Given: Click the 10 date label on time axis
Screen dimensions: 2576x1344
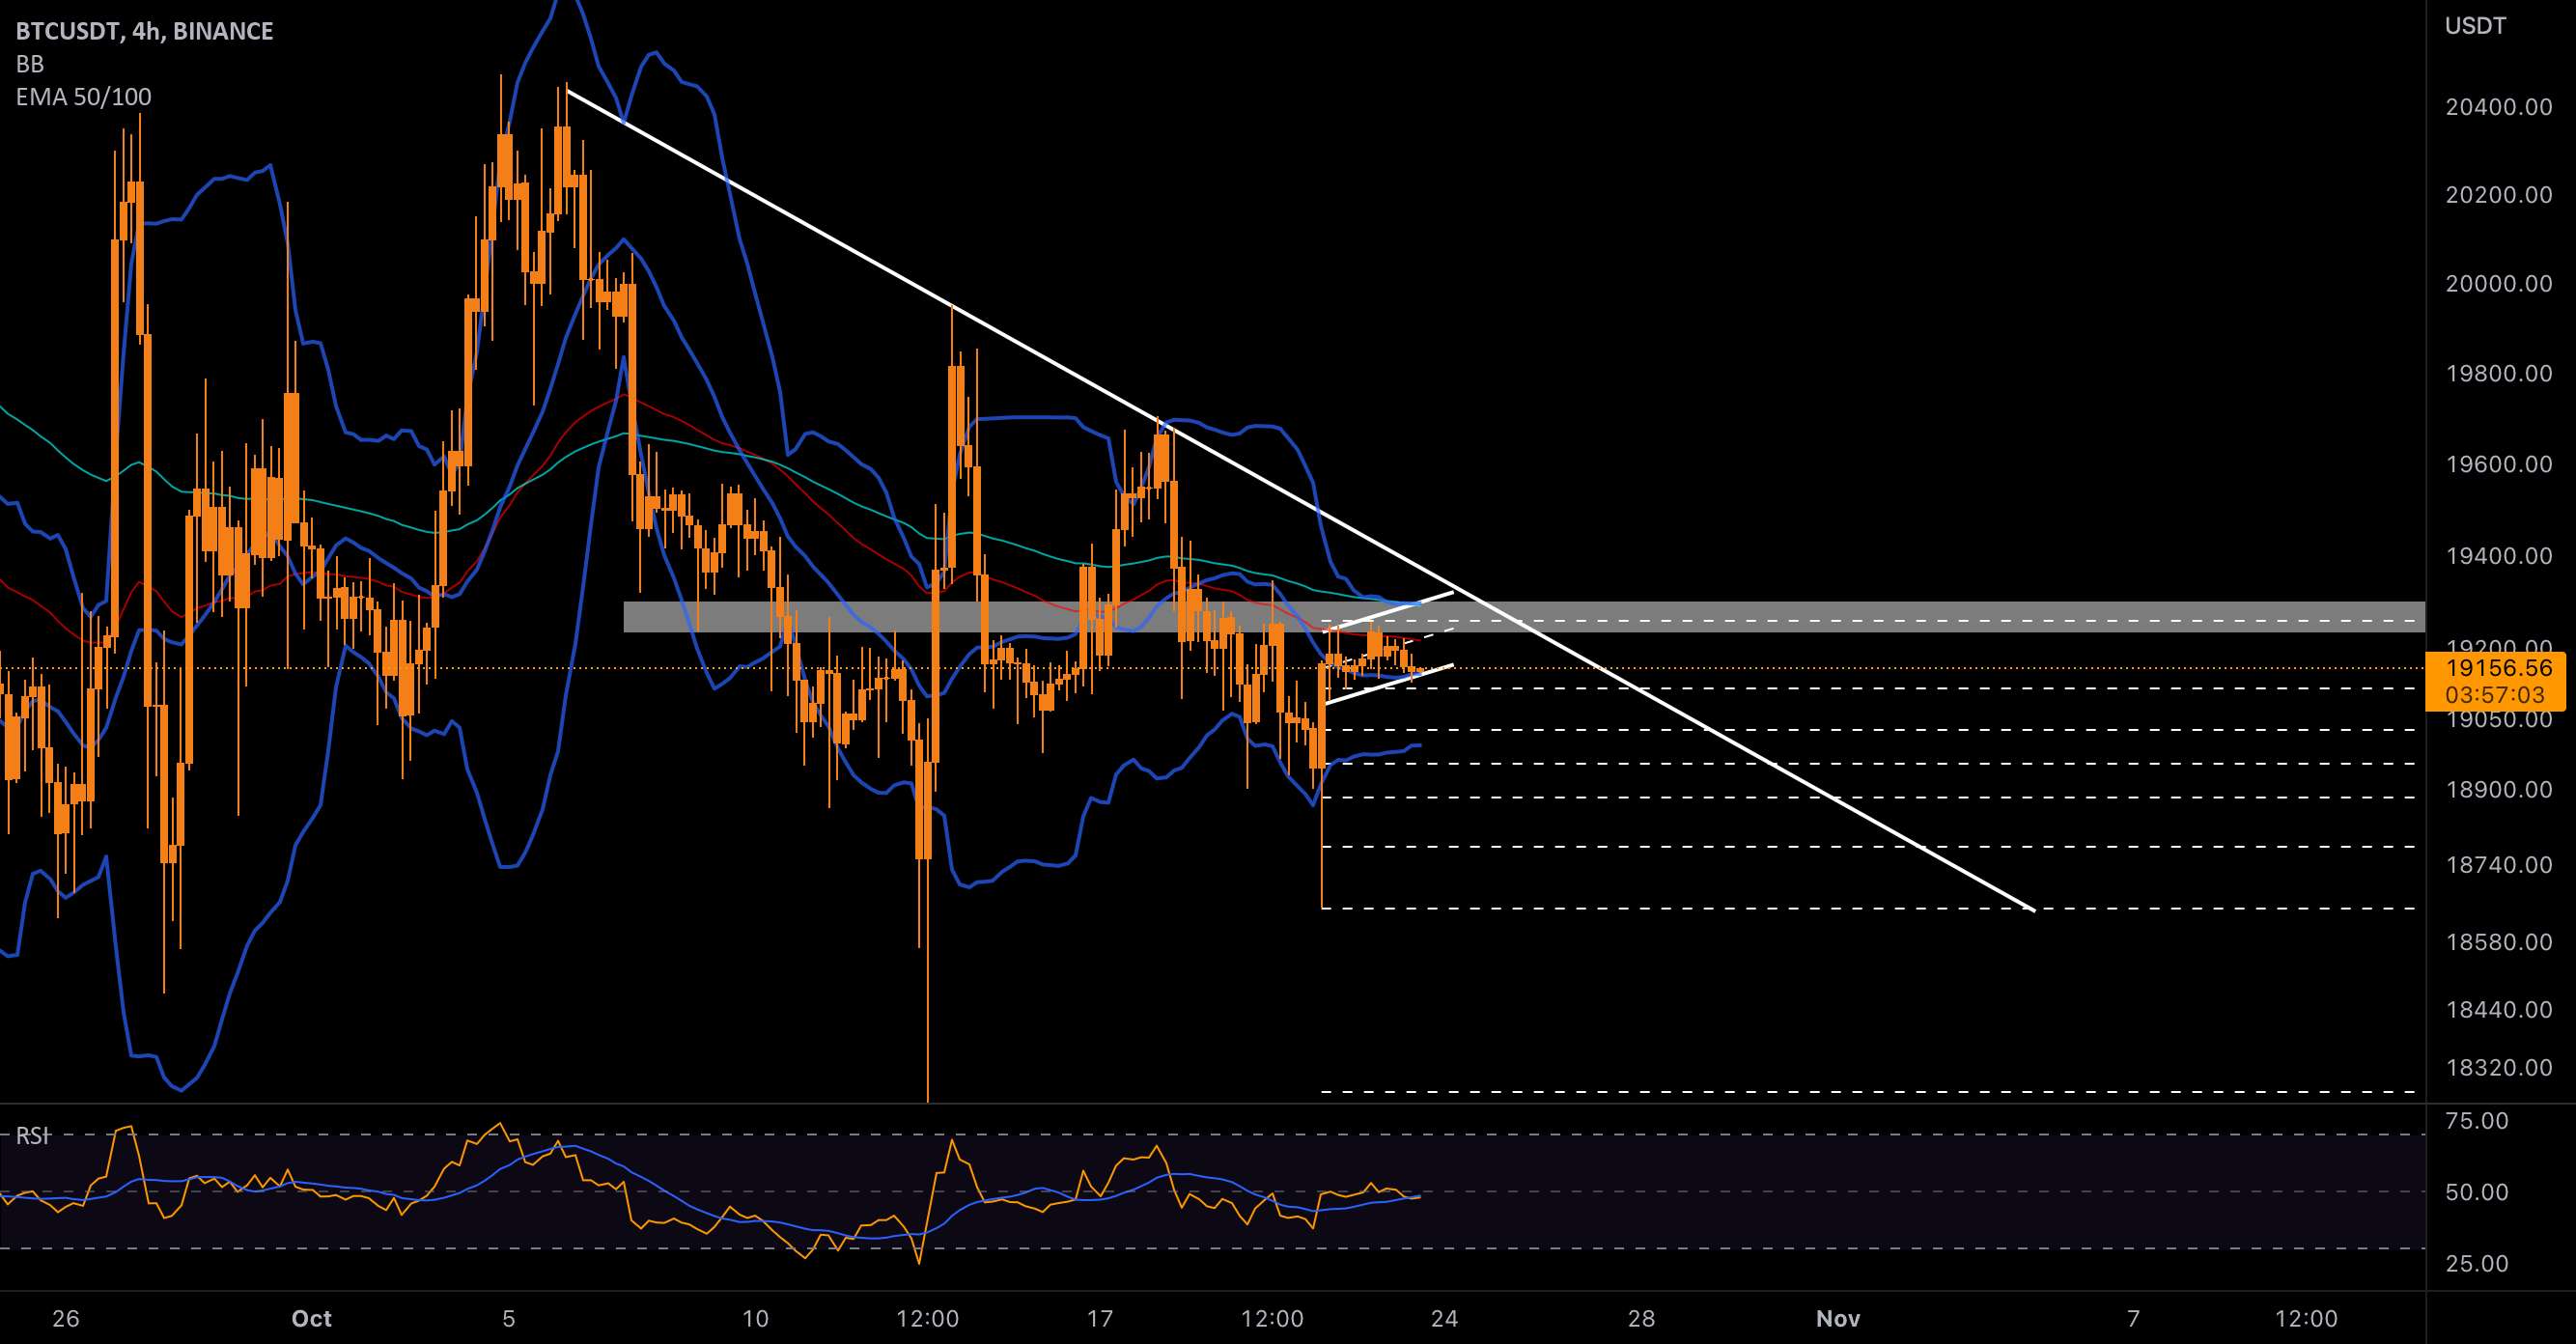Looking at the screenshot, I should point(755,1319).
